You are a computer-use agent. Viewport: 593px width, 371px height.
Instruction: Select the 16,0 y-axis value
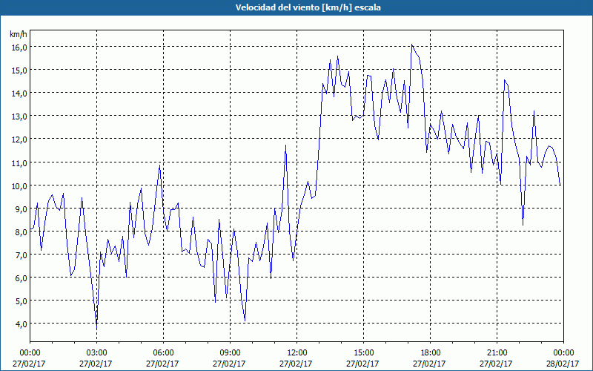coord(19,47)
